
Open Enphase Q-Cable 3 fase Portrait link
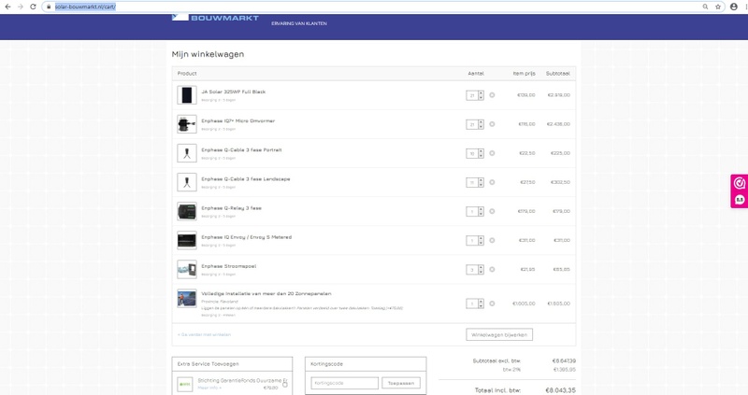(241, 149)
